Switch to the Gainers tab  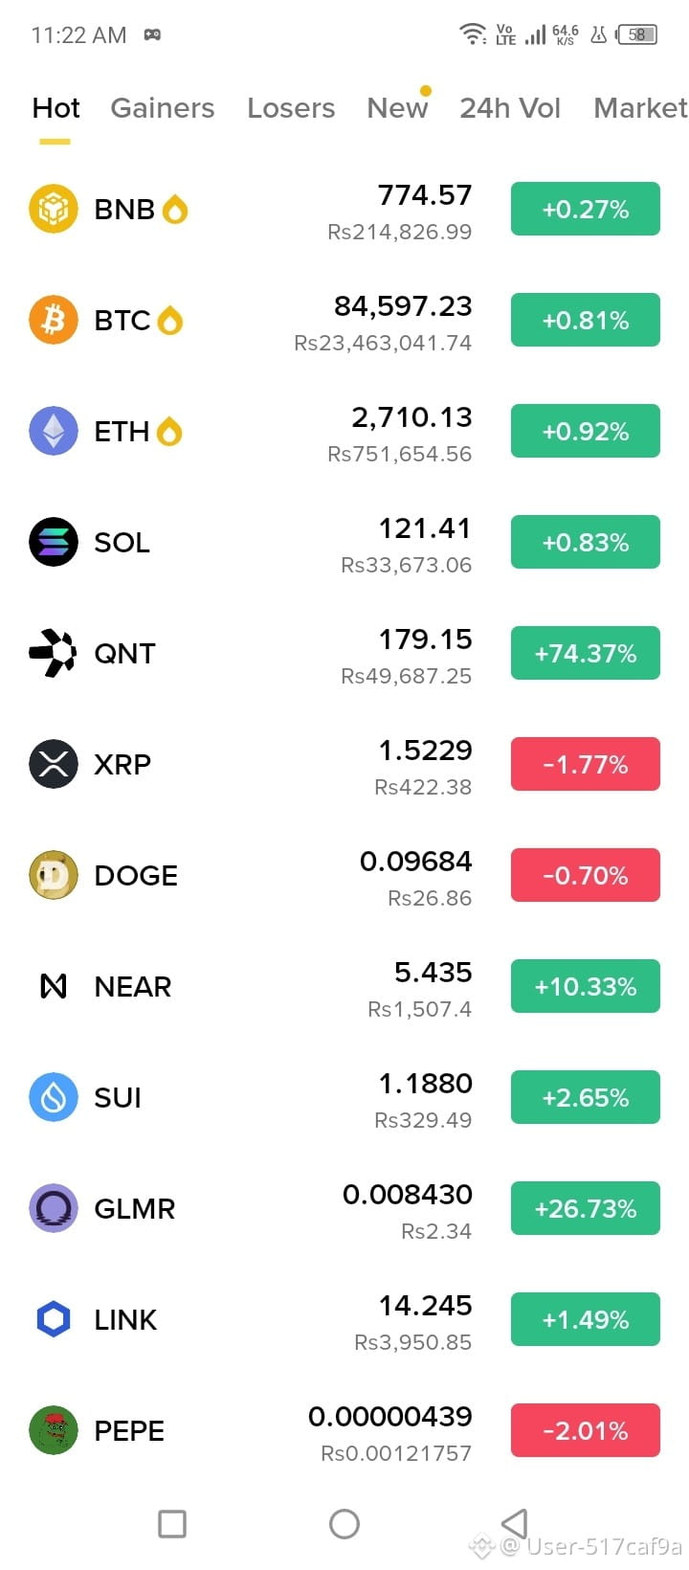point(163,108)
